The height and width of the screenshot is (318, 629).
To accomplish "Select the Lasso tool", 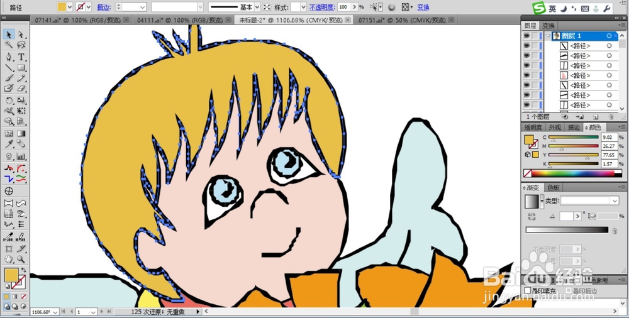I will pos(21,45).
